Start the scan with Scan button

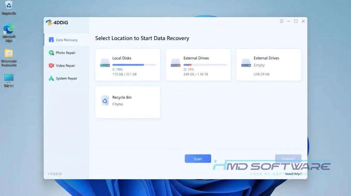[x=198, y=159]
